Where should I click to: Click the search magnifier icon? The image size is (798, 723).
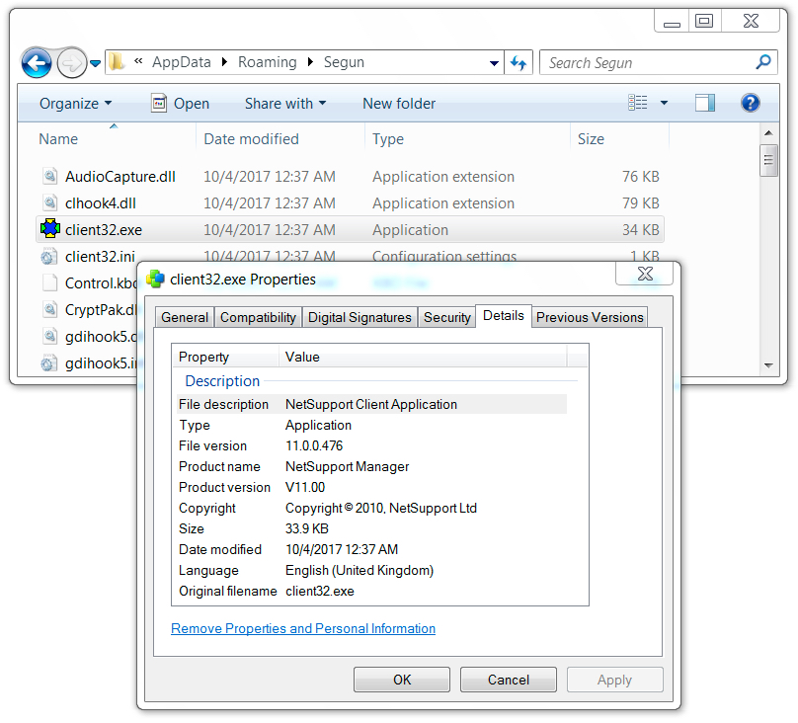tap(763, 62)
